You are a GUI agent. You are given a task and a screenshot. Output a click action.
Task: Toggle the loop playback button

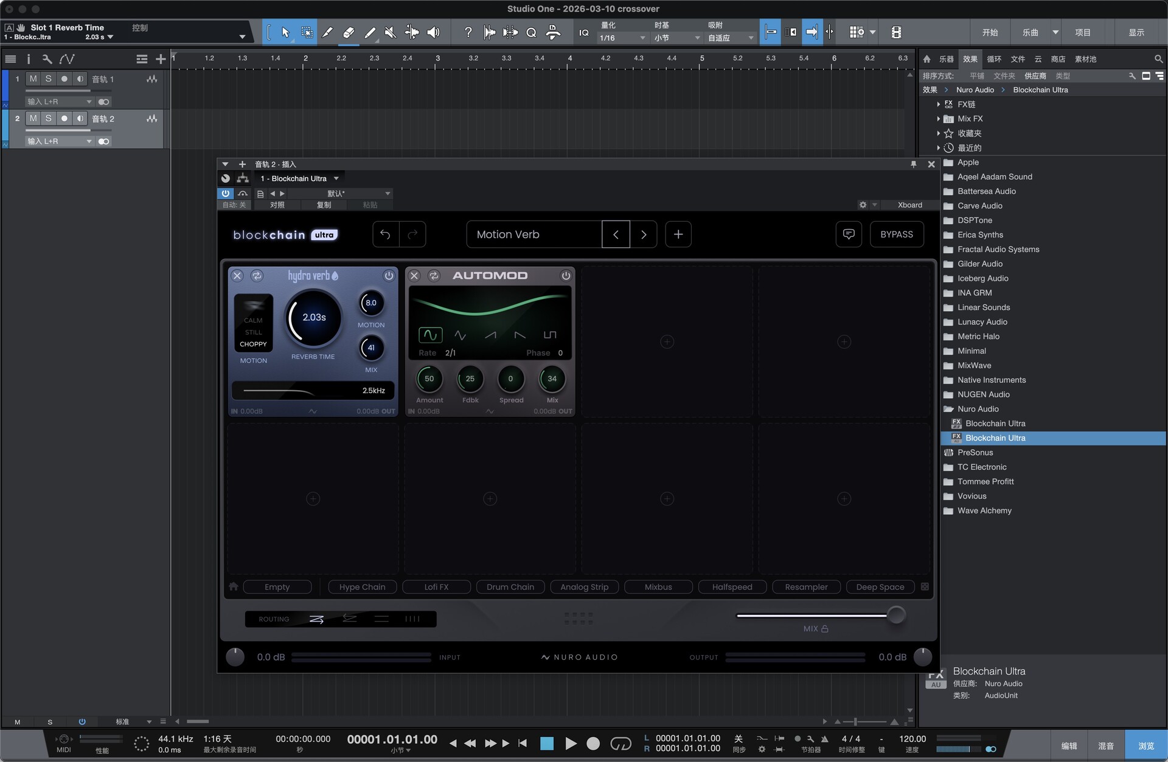pyautogui.click(x=620, y=743)
